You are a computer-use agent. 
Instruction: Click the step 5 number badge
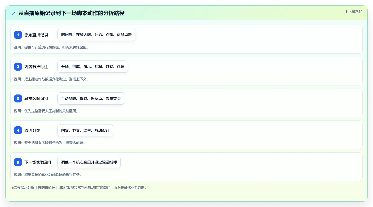click(18, 162)
